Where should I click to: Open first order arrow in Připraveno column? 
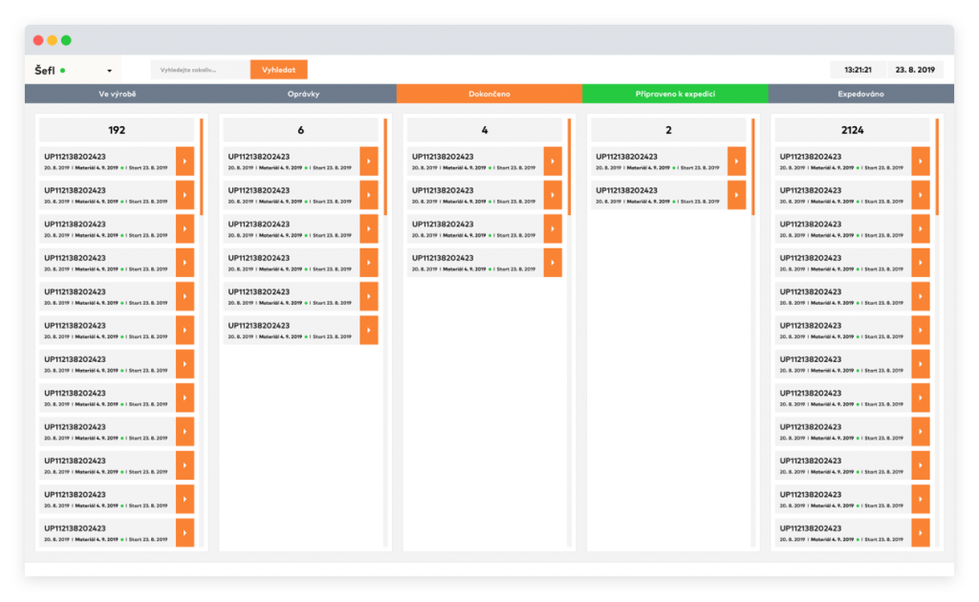click(736, 161)
